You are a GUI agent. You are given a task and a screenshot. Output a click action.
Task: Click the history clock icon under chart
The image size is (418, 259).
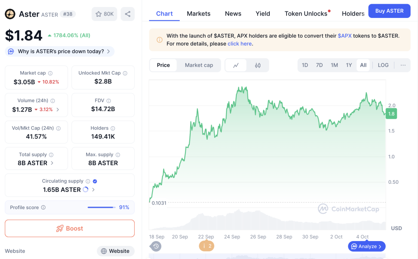click(156, 246)
